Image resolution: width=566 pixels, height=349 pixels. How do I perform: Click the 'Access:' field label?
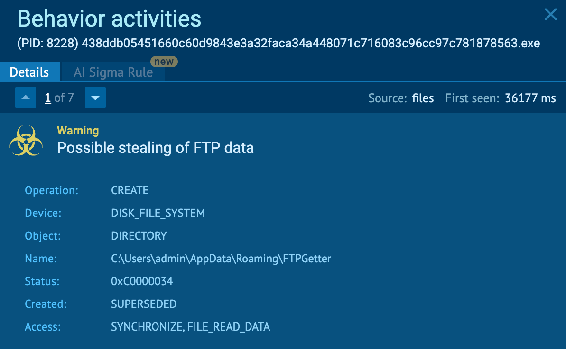pos(43,326)
